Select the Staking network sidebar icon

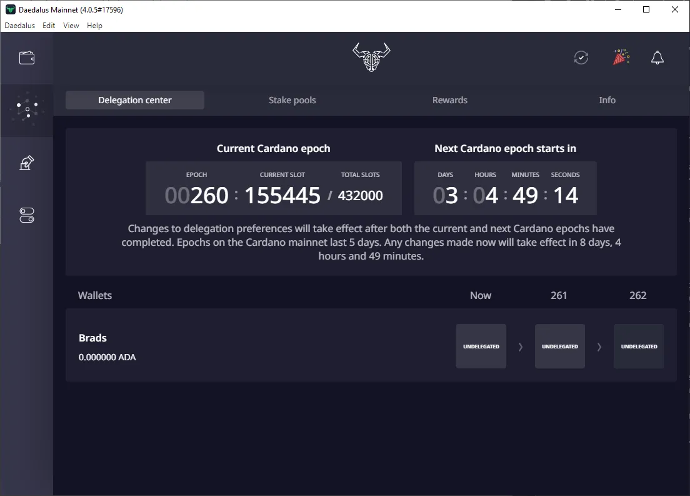coord(27,109)
